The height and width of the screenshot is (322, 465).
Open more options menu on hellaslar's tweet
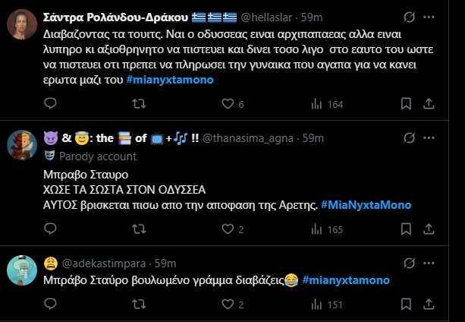(x=450, y=15)
